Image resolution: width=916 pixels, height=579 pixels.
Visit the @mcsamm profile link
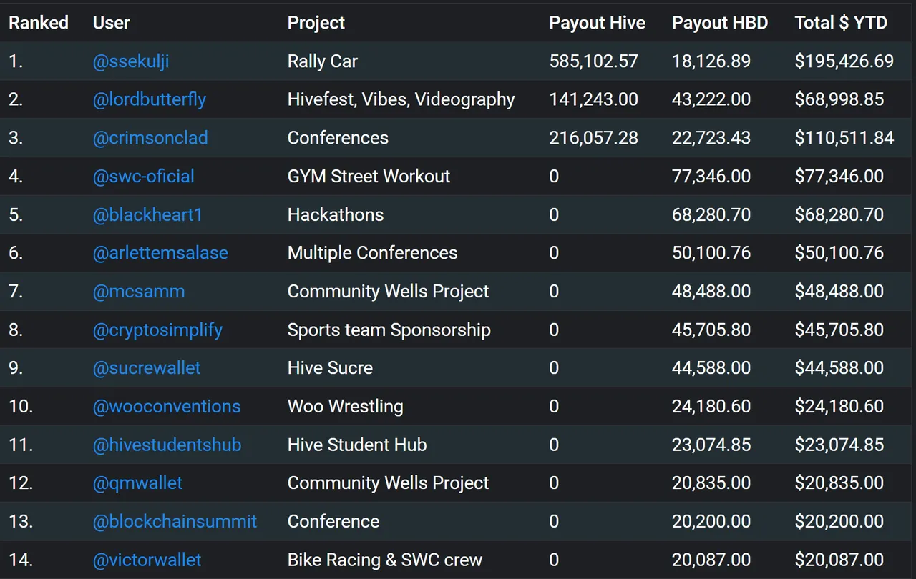click(x=139, y=292)
